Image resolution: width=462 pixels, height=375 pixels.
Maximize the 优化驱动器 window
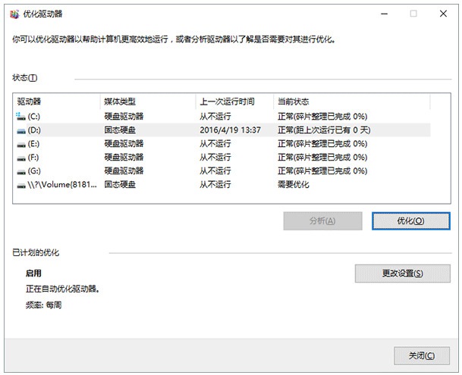[x=413, y=14]
